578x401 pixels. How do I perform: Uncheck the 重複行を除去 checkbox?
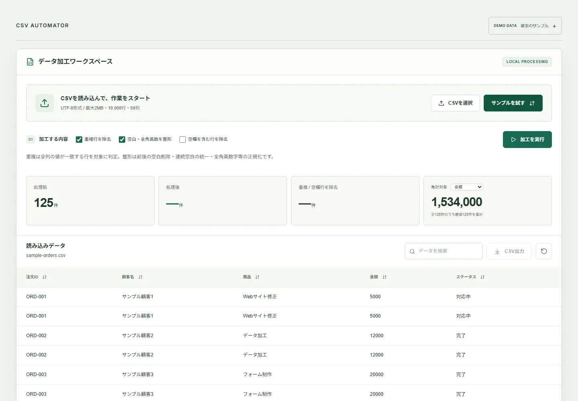[79, 140]
